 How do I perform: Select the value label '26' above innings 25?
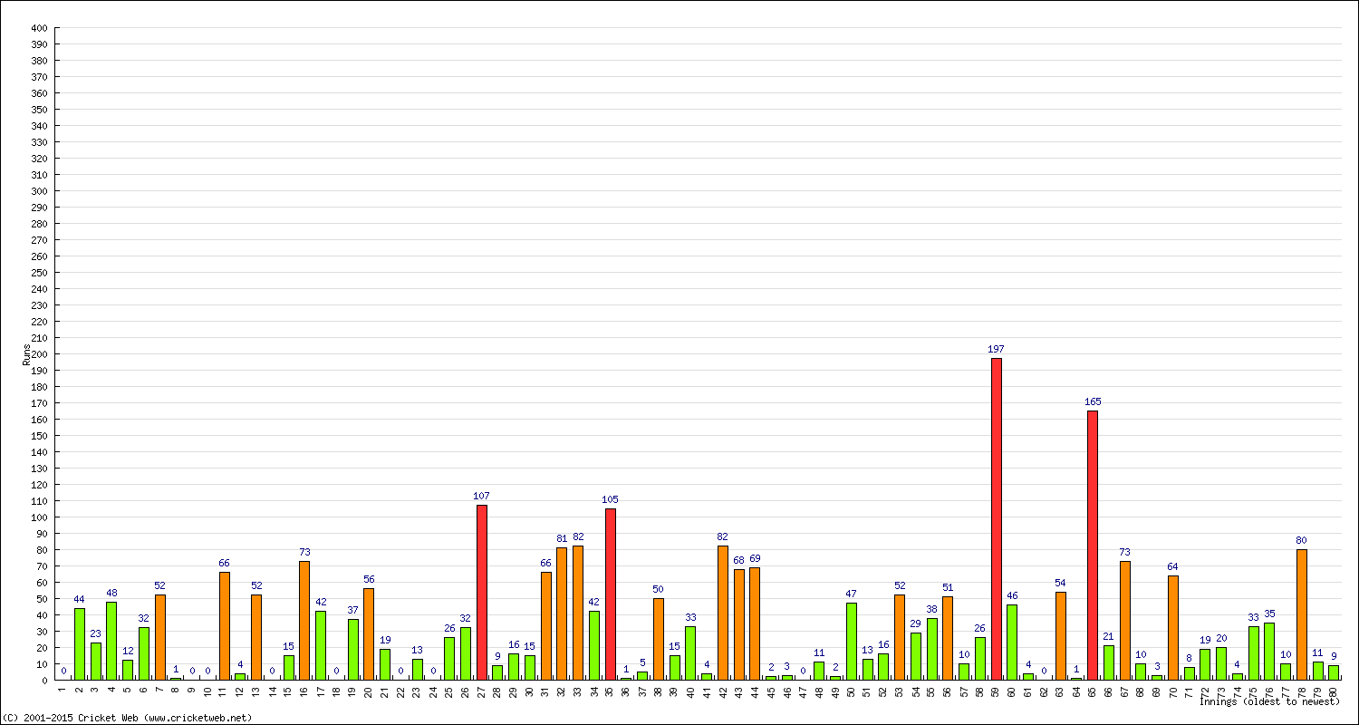click(449, 628)
